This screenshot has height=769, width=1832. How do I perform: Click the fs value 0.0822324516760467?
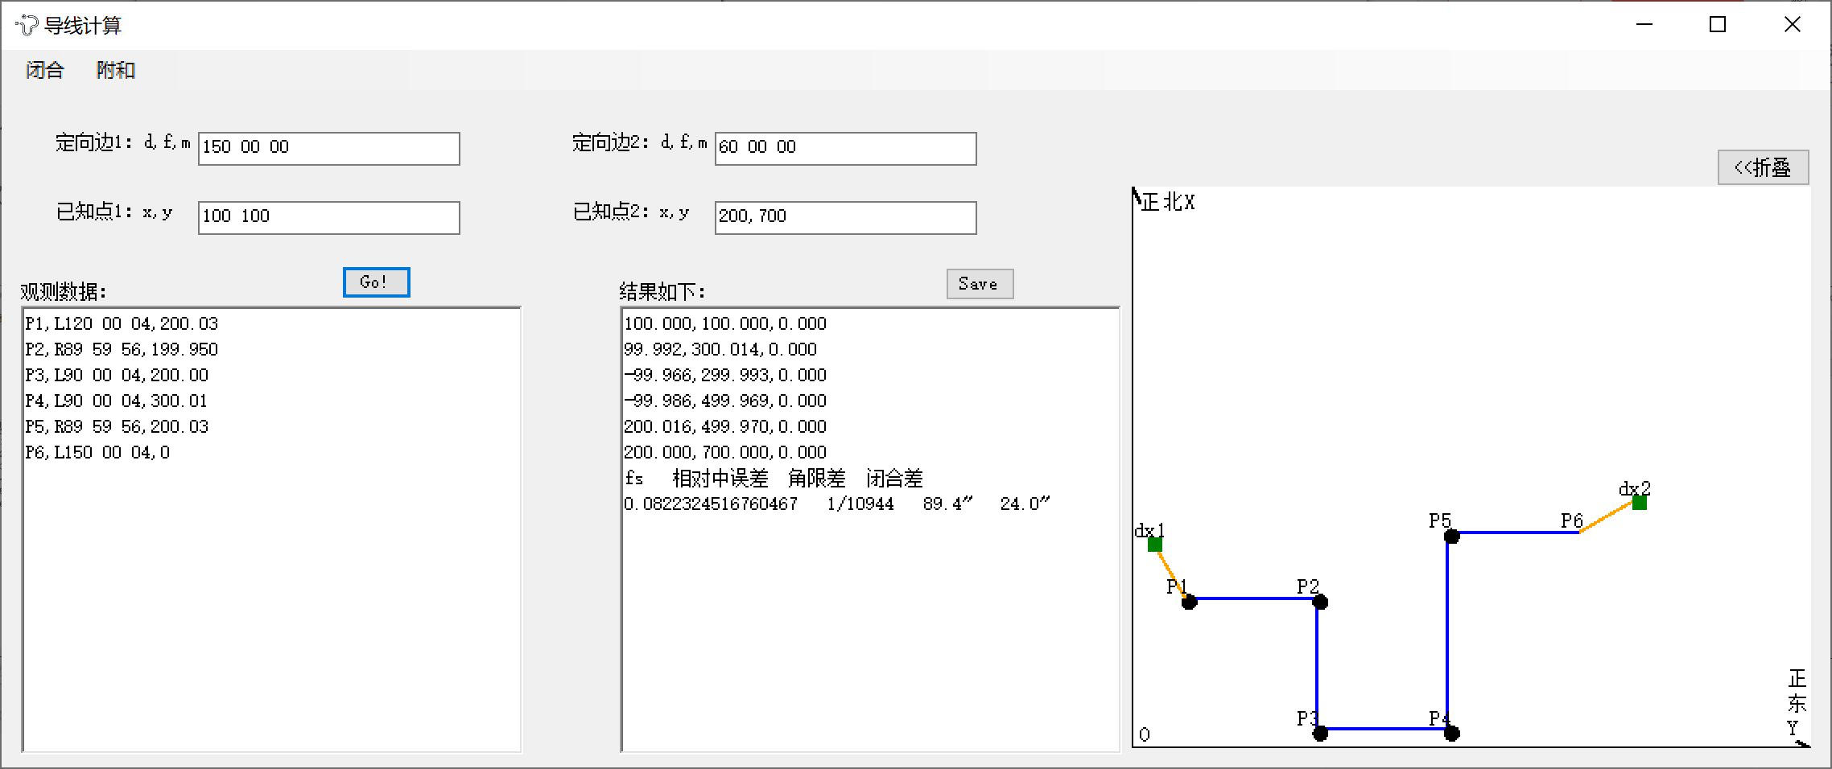[x=711, y=504]
